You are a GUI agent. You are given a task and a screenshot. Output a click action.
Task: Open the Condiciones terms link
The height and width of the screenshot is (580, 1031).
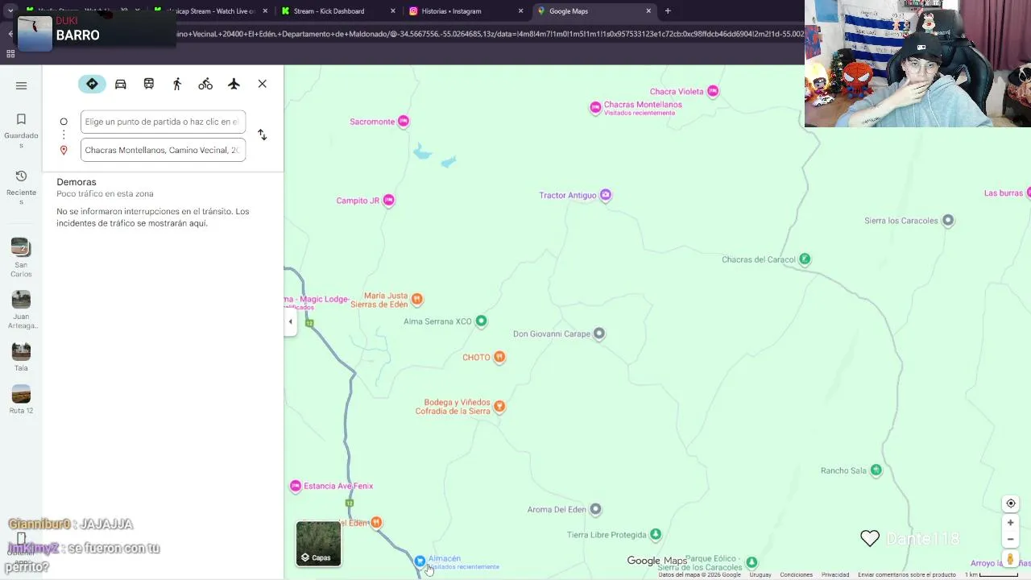point(796,575)
